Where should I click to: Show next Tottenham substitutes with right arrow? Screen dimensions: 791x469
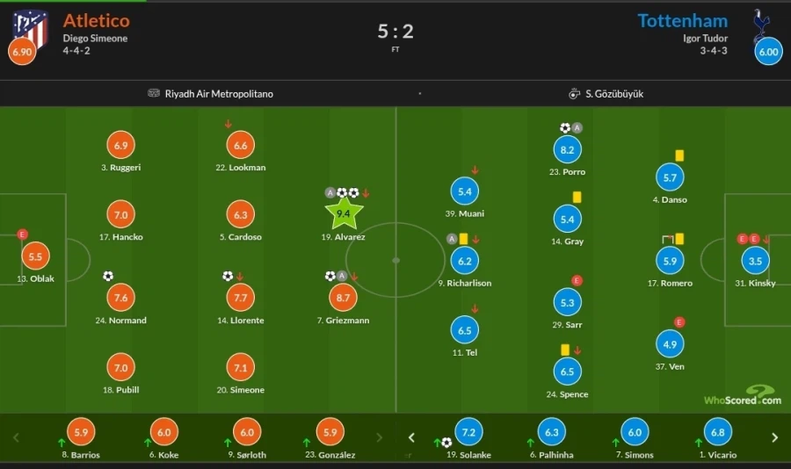point(774,437)
